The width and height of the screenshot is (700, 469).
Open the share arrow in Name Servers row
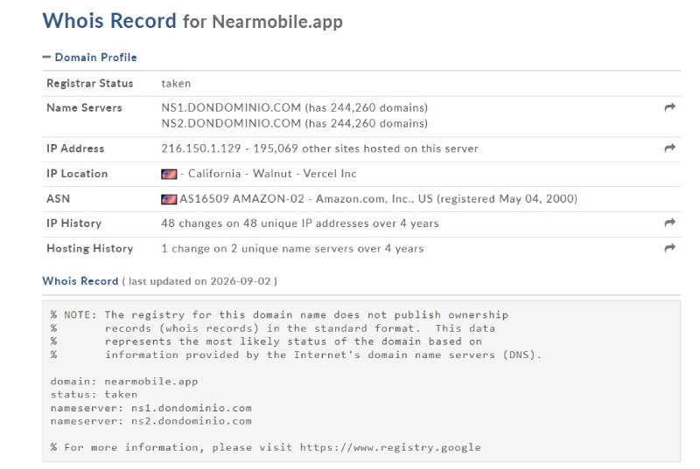[669, 107]
